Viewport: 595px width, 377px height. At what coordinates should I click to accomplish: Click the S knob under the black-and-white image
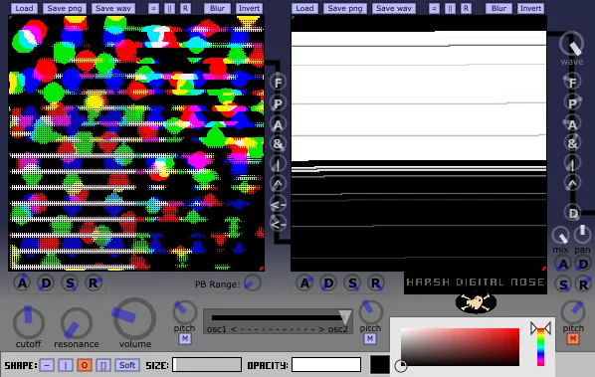(352, 283)
